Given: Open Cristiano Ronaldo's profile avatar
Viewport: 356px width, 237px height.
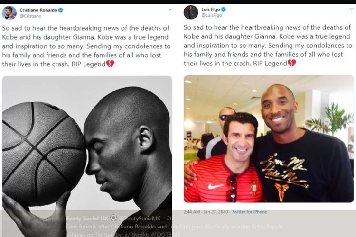Looking at the screenshot, I should click(x=9, y=13).
